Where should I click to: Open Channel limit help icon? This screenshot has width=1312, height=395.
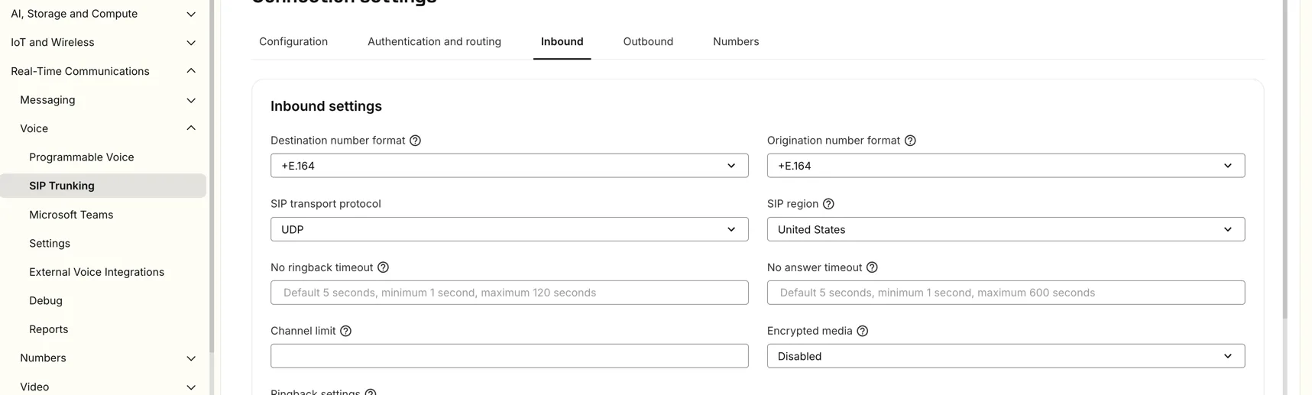345,331
